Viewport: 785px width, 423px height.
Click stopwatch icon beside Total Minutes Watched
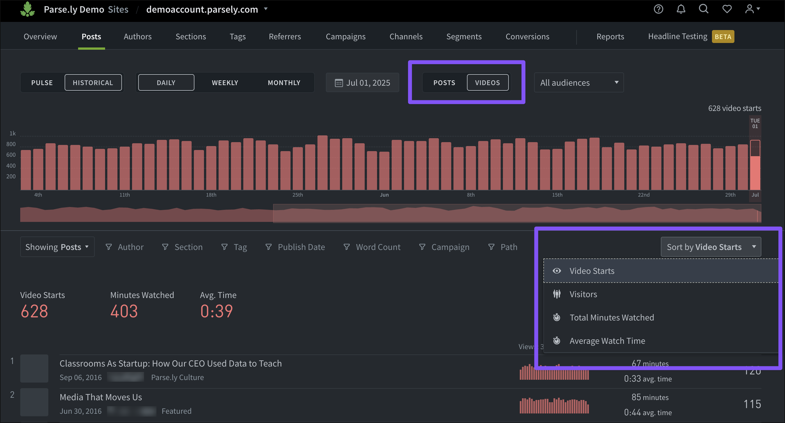(557, 317)
